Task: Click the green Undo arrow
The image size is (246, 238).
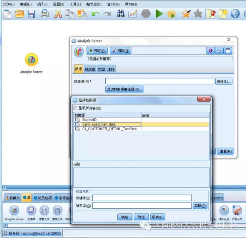Action: [x=95, y=14]
